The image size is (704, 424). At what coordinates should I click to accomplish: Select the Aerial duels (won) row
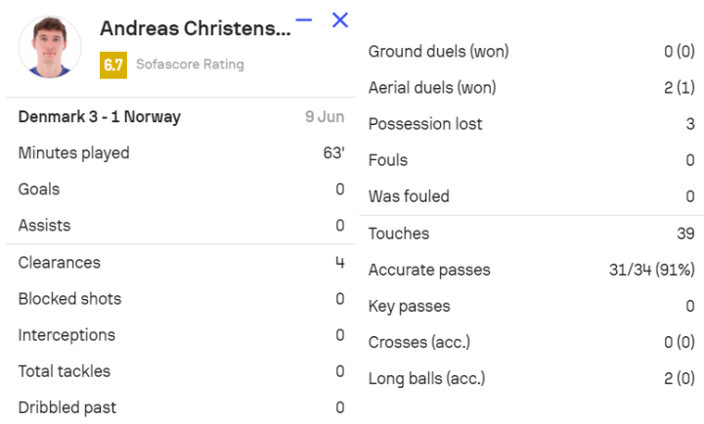tap(531, 88)
